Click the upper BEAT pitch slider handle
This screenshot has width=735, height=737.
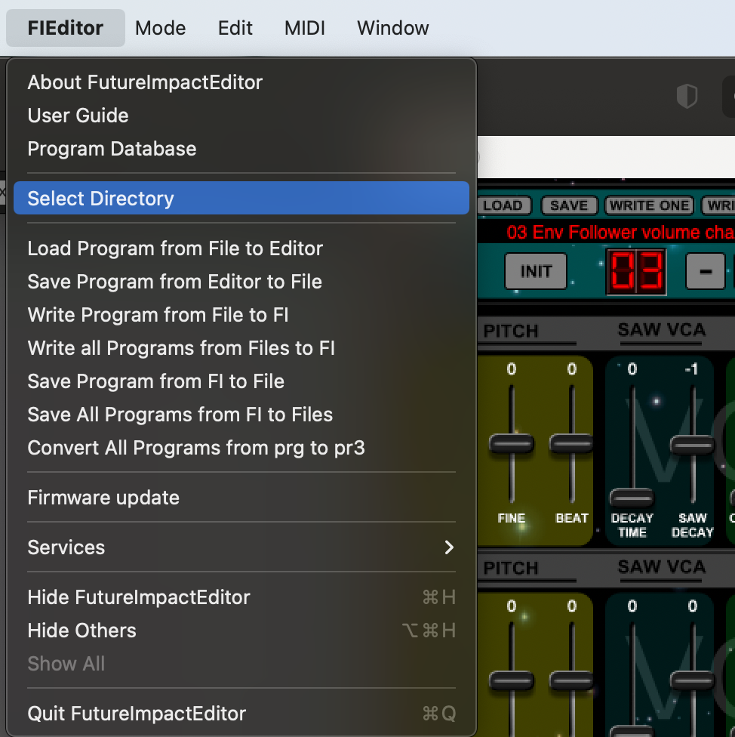pos(571,444)
